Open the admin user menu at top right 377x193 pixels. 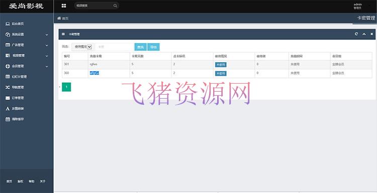(357, 6)
